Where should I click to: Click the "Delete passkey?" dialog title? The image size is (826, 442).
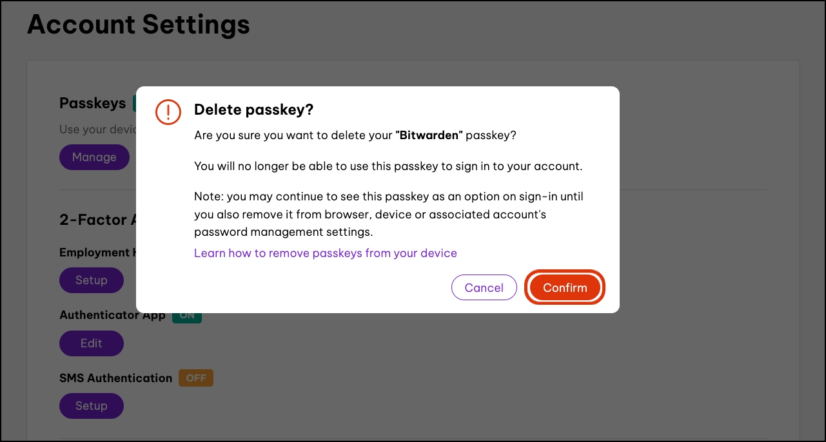(x=253, y=110)
